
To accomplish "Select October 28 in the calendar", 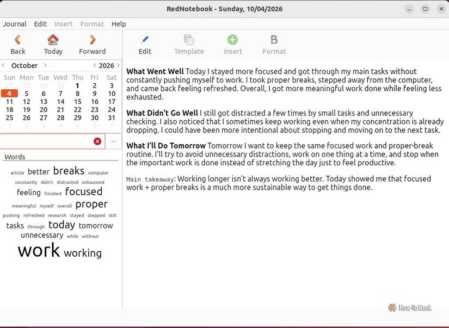I will click(x=60, y=117).
